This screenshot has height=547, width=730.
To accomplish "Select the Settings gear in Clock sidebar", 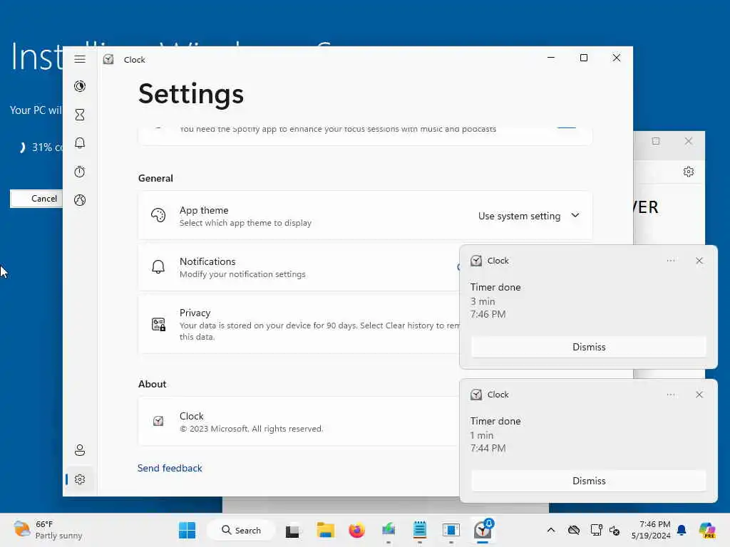I will pyautogui.click(x=80, y=479).
